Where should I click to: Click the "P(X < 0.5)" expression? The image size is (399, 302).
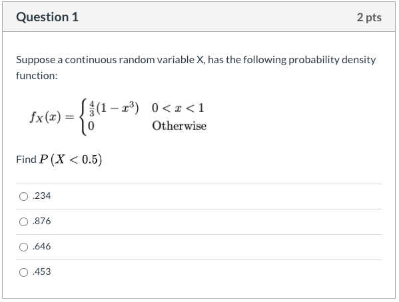click(x=71, y=160)
